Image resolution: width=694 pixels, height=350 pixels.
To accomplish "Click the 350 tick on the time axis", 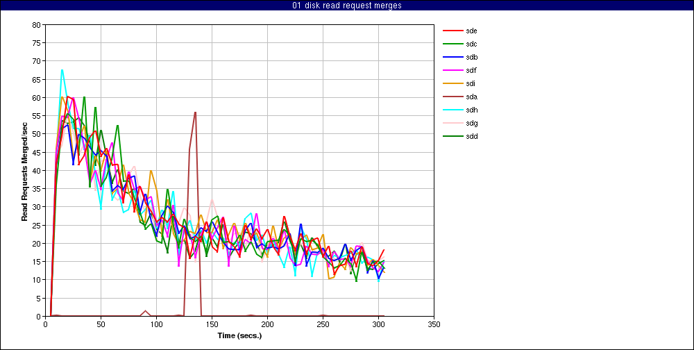I will click(x=434, y=324).
